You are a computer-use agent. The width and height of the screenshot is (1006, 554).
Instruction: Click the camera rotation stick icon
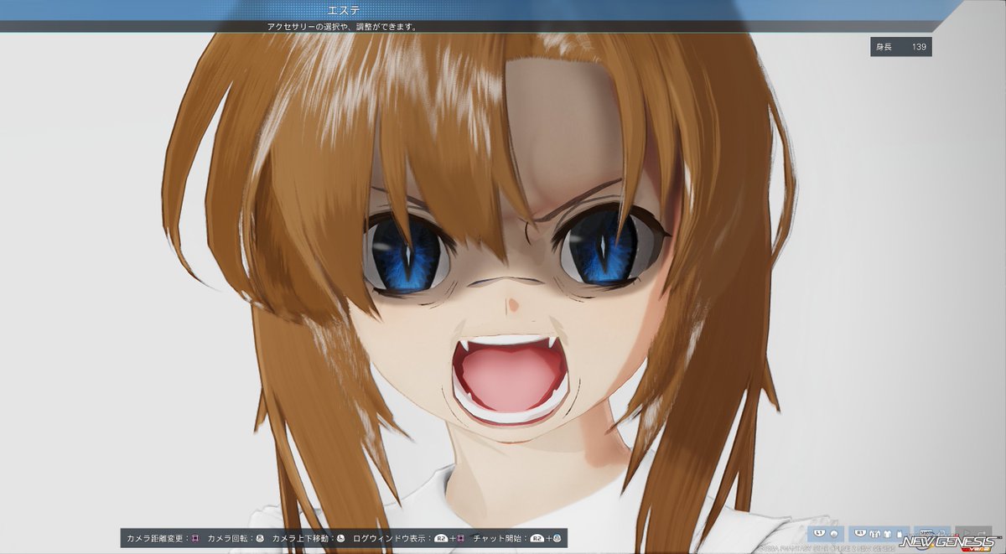click(x=260, y=538)
